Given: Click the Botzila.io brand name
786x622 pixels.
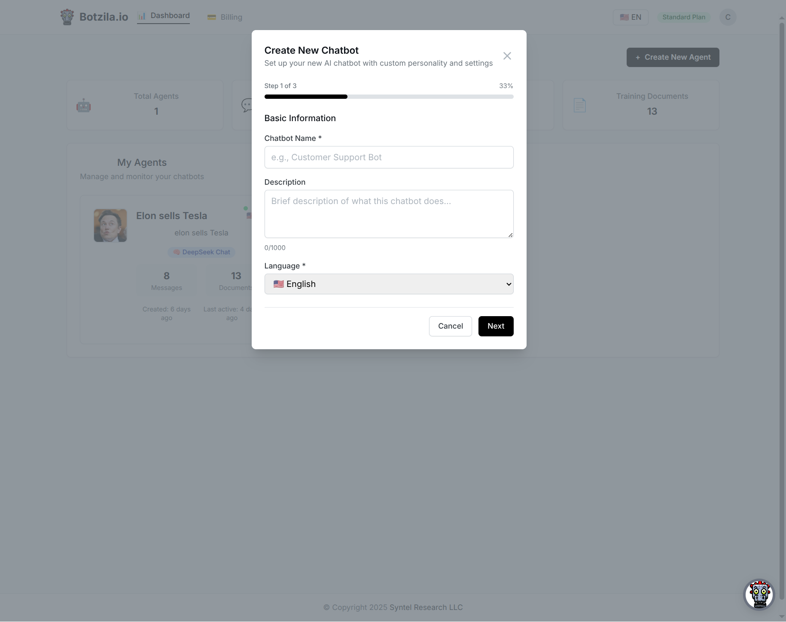Looking at the screenshot, I should tap(104, 17).
